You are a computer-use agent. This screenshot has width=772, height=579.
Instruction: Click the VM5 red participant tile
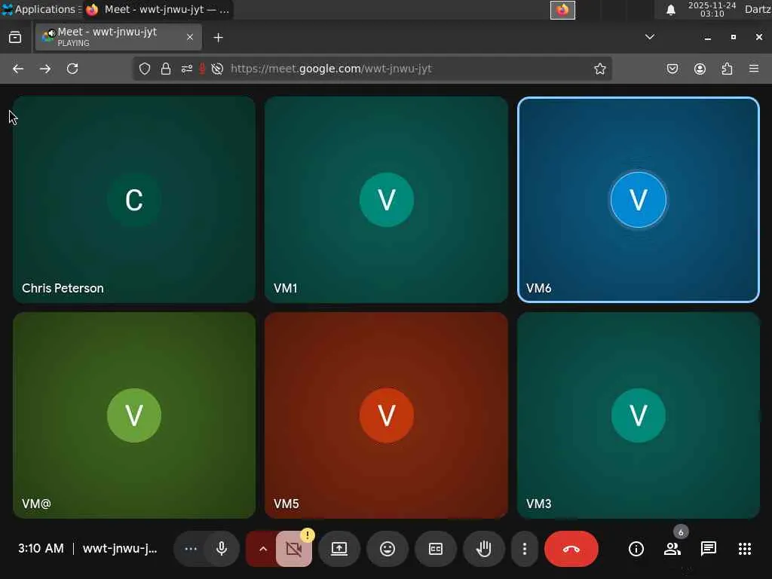point(386,415)
